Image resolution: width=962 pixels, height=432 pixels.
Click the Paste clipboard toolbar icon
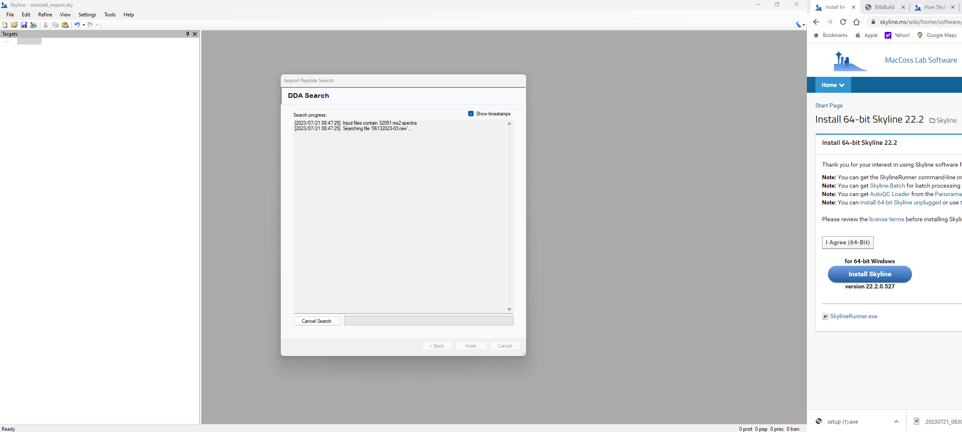(x=65, y=25)
